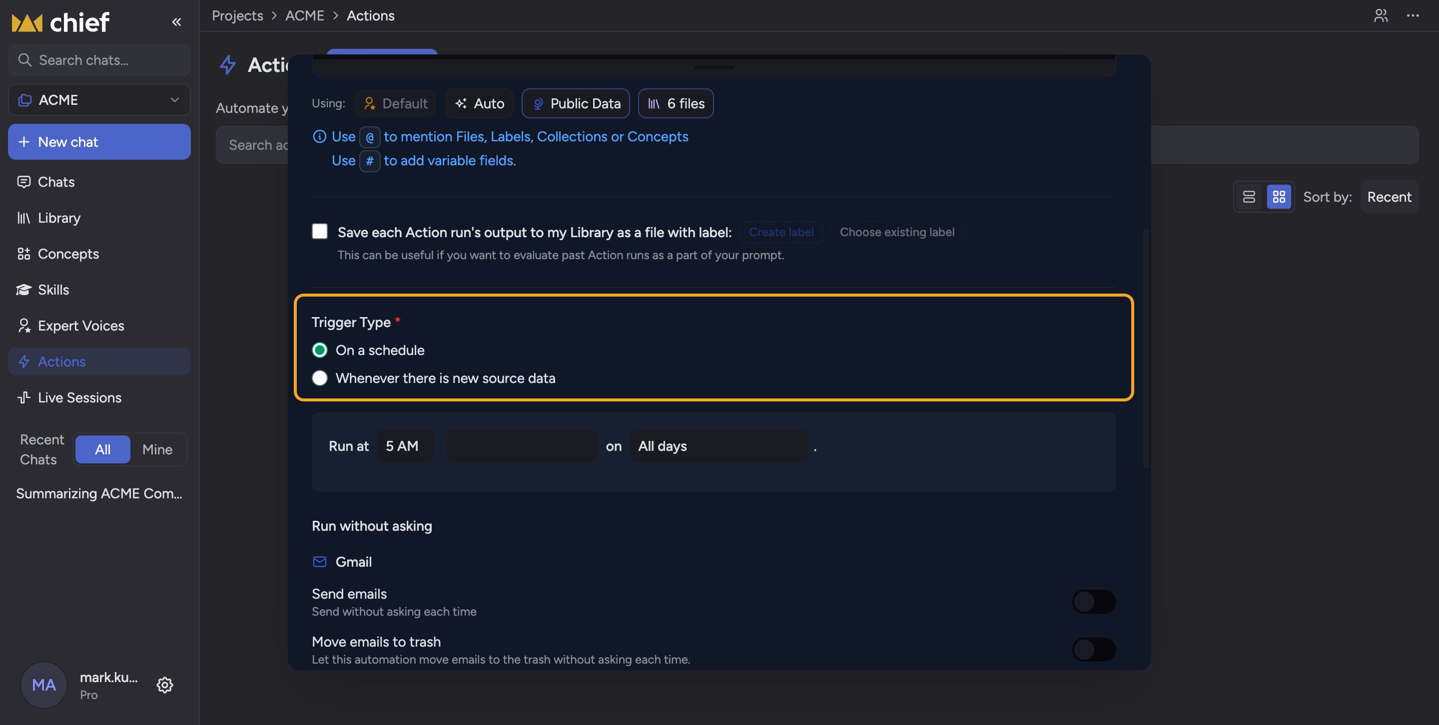Open the Default expert voice selector
Screen dimensions: 1439x725
pos(396,103)
